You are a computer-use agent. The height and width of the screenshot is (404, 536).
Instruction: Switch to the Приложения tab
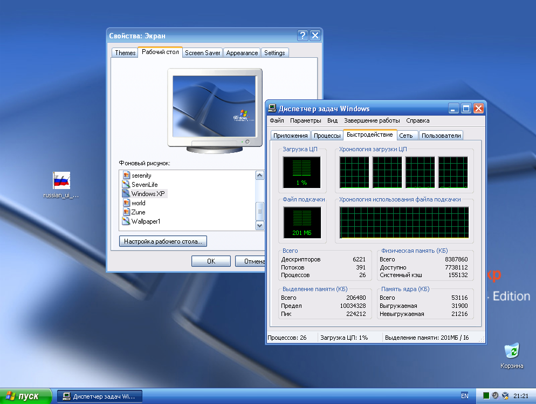[290, 136]
